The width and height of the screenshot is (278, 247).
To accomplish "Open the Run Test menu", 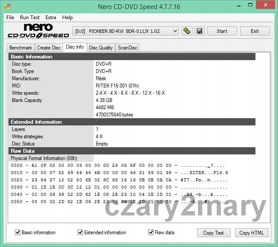I will coord(30,17).
